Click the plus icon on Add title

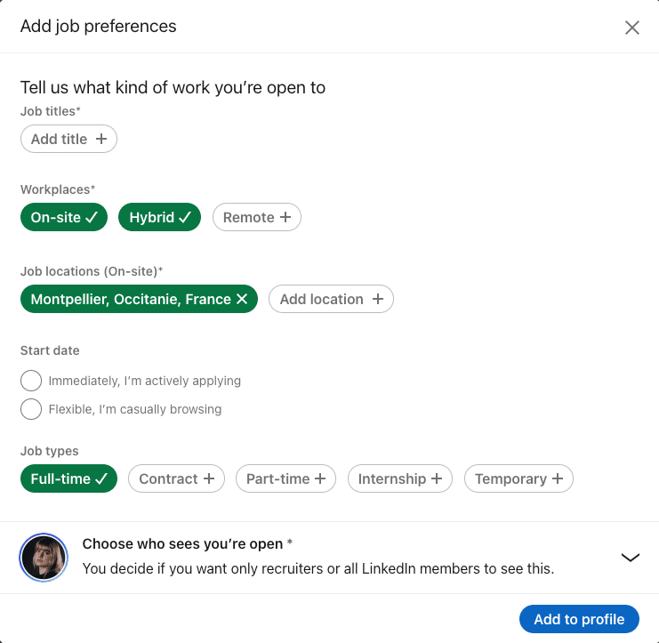(x=101, y=139)
